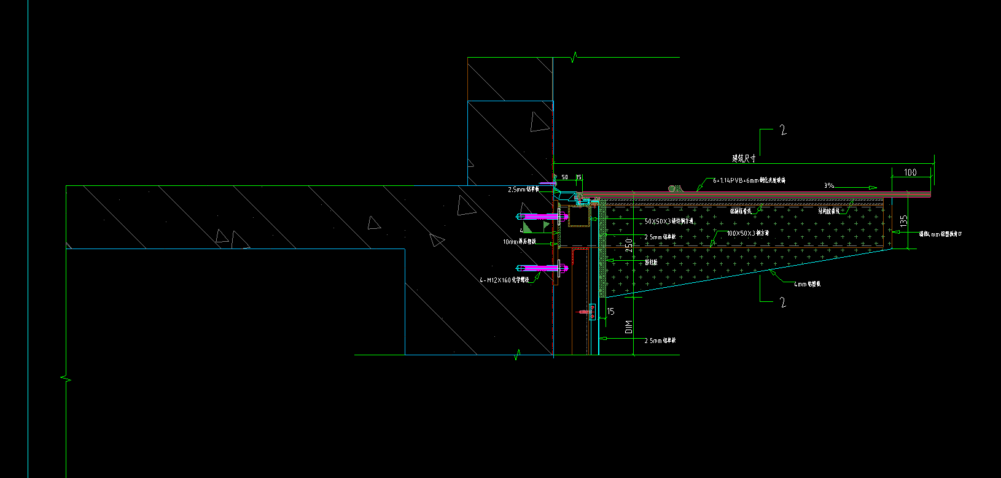Select the 100X50X3 steel tube label
Screen dimensions: 1001x478
(748, 233)
